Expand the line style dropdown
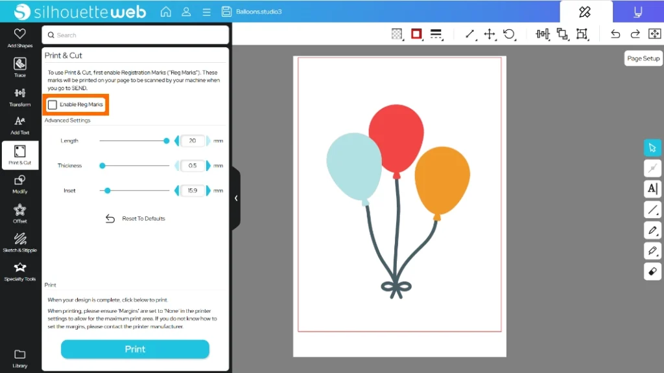Image resolution: width=664 pixels, height=373 pixels. [x=436, y=34]
